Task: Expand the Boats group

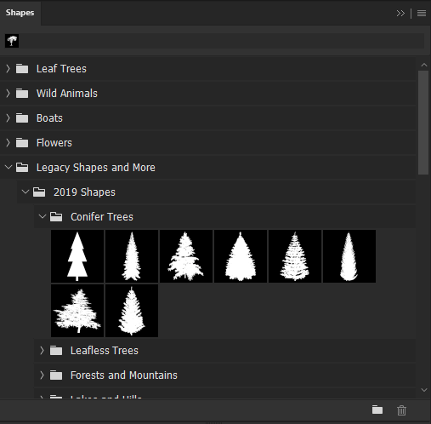Action: tap(9, 118)
